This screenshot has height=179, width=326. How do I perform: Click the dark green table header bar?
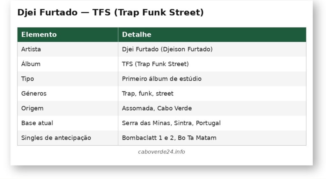[162, 34]
